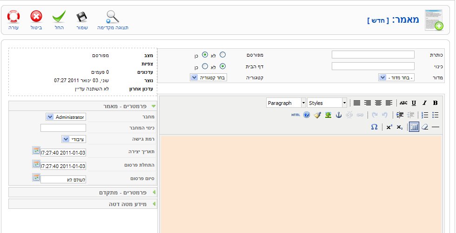The height and width of the screenshot is (233, 456).
Task: Select לא radio for דף הבית
Action: point(222,66)
